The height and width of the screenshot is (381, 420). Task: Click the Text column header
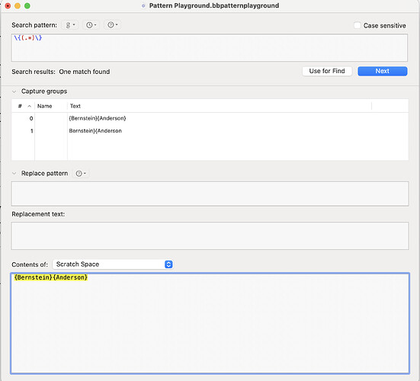(219, 106)
